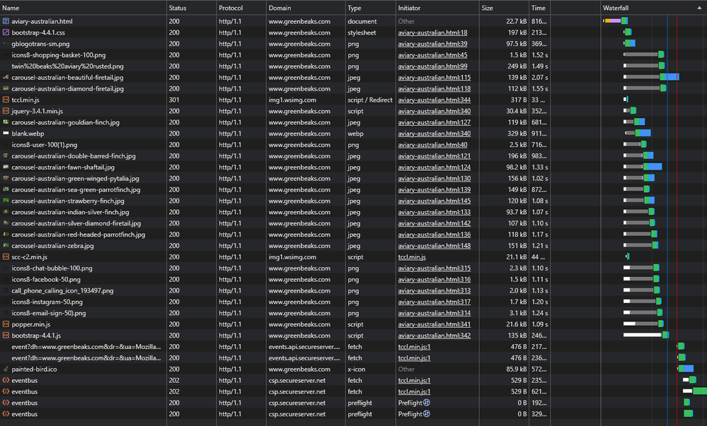Sort requests by the Name column header
Viewport: 707px width, 426px height.
[11, 7]
